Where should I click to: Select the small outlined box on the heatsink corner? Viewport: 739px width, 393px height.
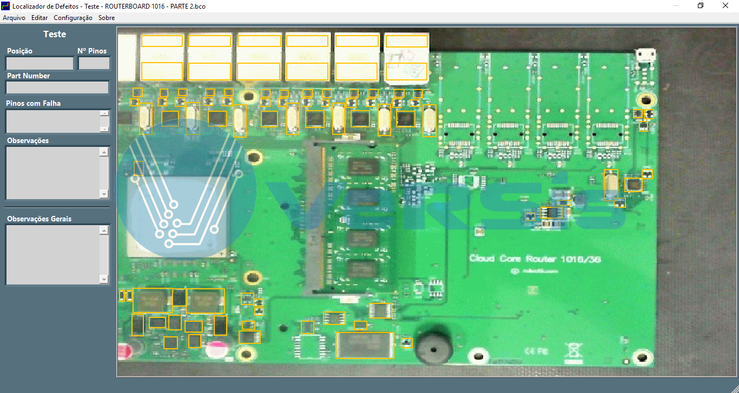pyautogui.click(x=138, y=168)
